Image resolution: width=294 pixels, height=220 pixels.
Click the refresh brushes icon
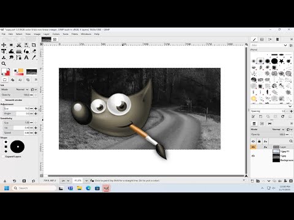click(x=283, y=117)
